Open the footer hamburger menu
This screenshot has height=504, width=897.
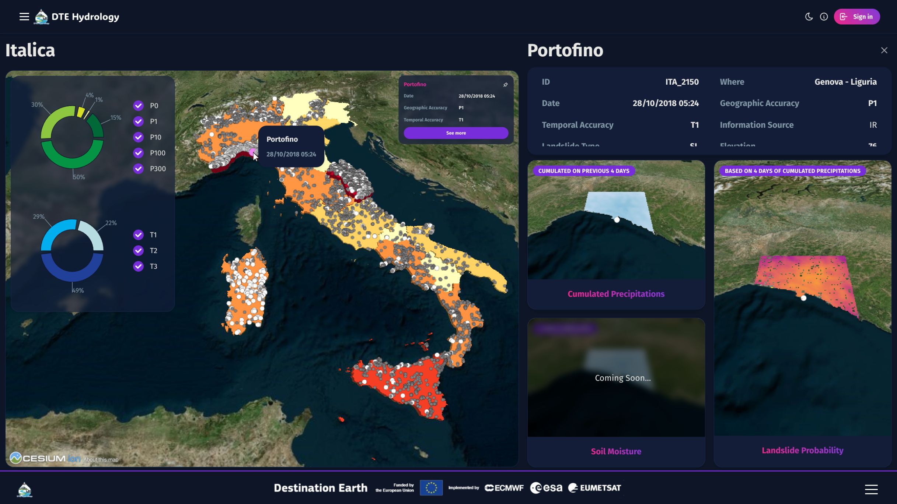click(x=871, y=489)
